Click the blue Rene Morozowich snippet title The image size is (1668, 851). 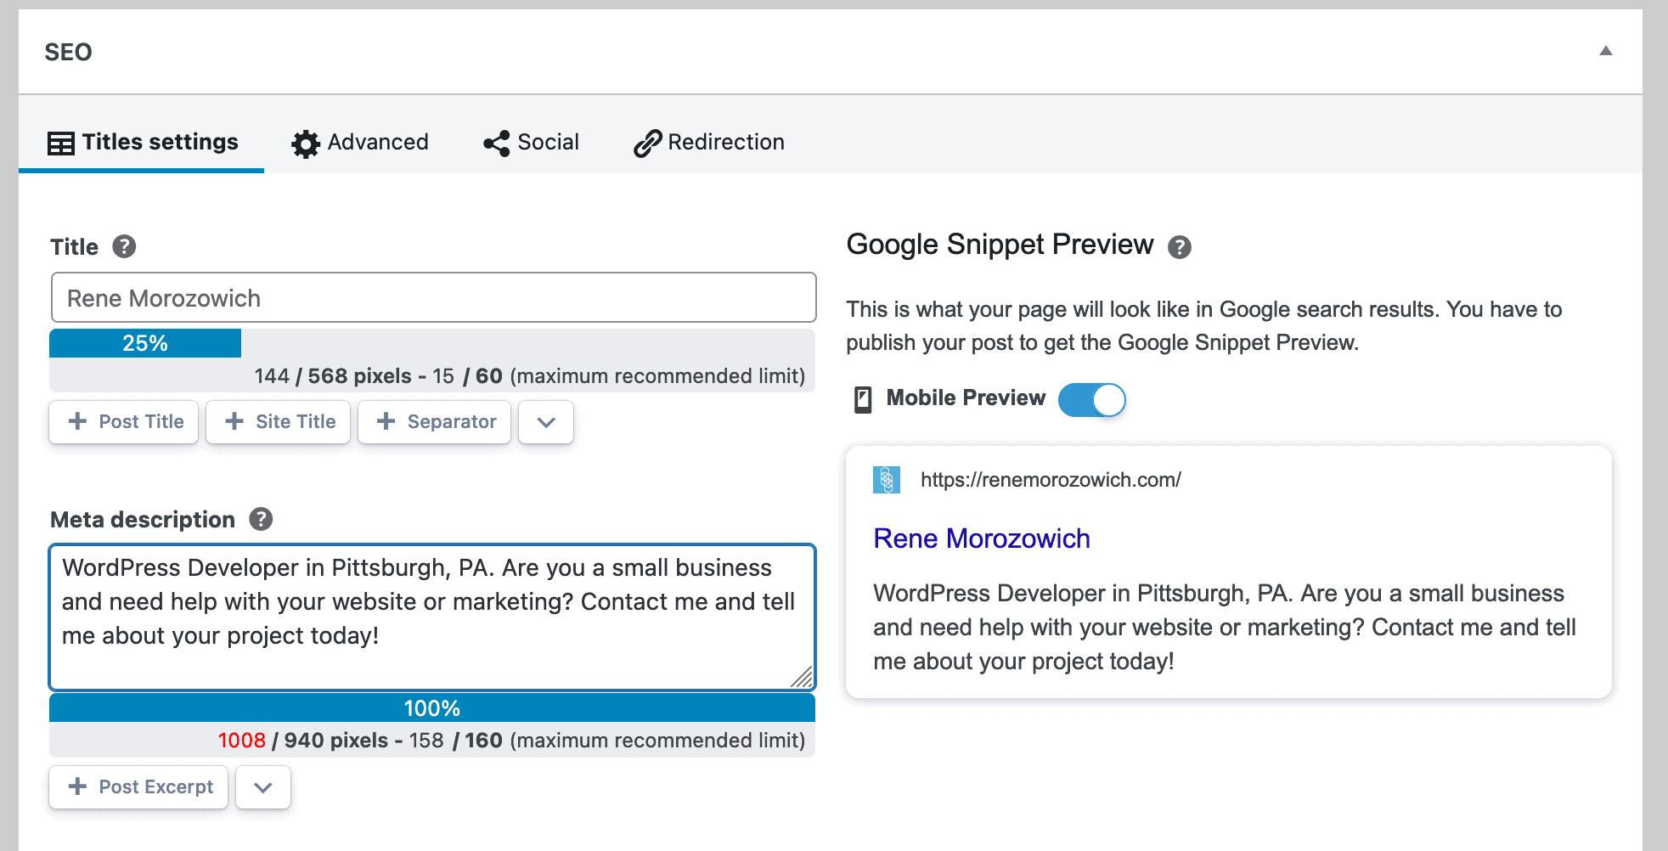(982, 538)
